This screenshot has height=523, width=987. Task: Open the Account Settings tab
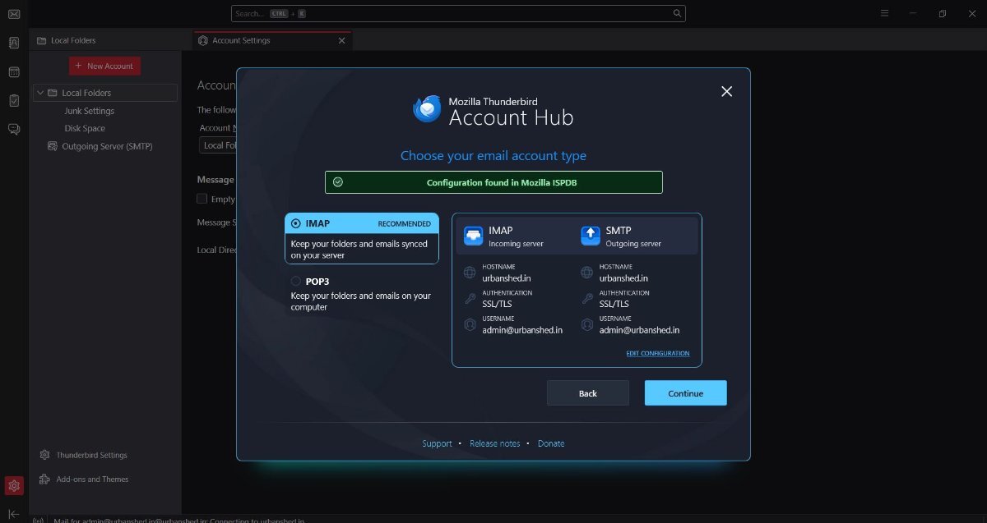tap(271, 40)
